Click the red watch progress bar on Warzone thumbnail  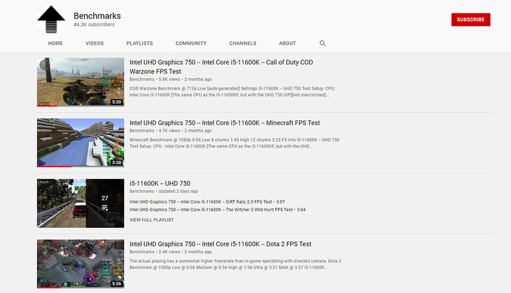(x=47, y=105)
